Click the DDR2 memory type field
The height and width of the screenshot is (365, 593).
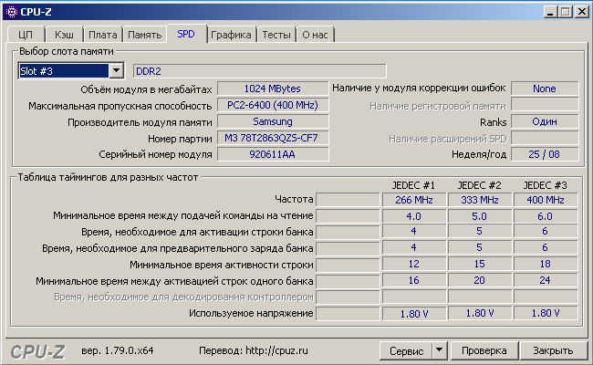click(259, 71)
